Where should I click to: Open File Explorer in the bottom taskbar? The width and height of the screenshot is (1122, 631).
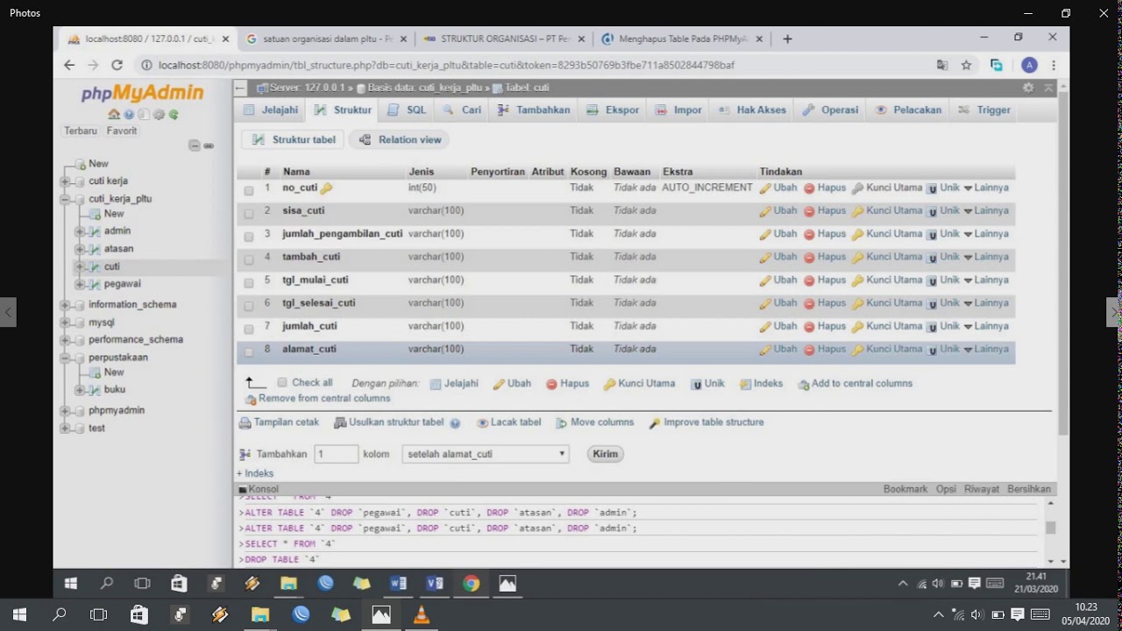click(260, 615)
